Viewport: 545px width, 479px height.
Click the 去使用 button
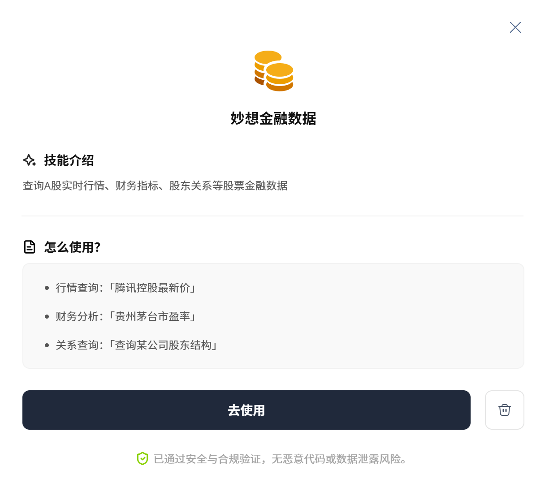(x=247, y=410)
